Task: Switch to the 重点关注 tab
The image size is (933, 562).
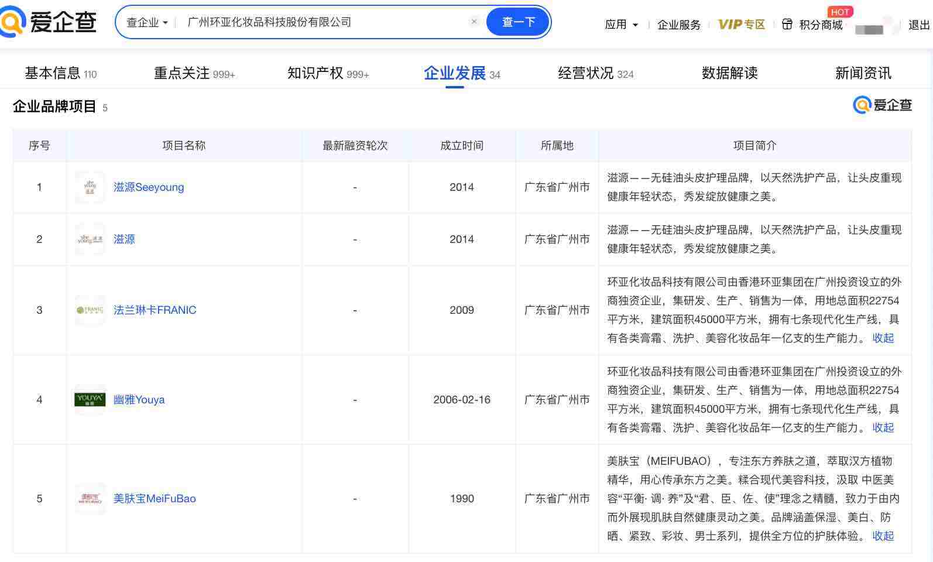Action: pos(194,73)
